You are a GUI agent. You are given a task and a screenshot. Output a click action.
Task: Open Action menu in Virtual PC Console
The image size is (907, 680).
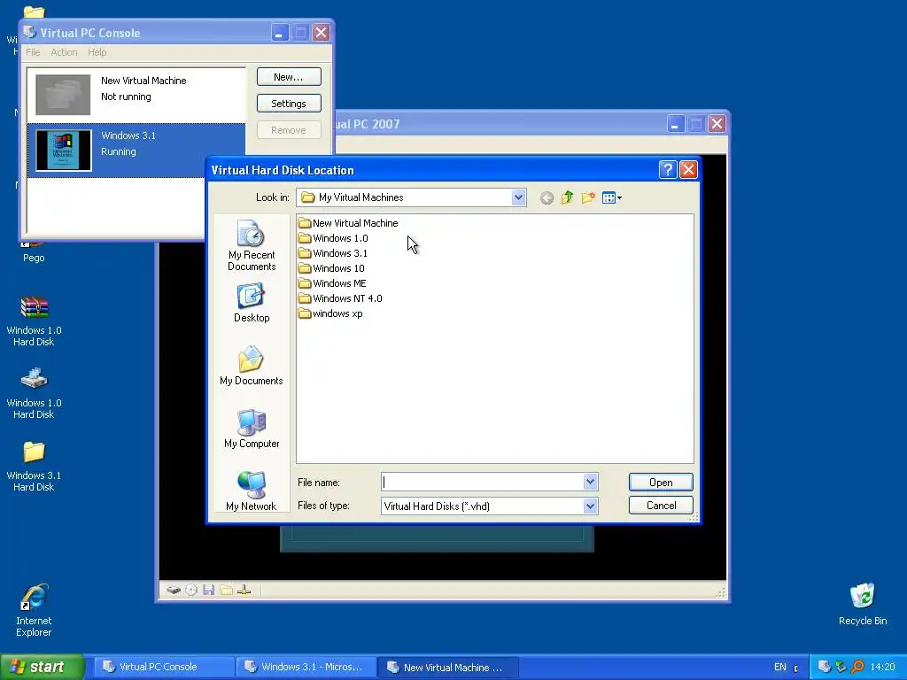tap(64, 52)
